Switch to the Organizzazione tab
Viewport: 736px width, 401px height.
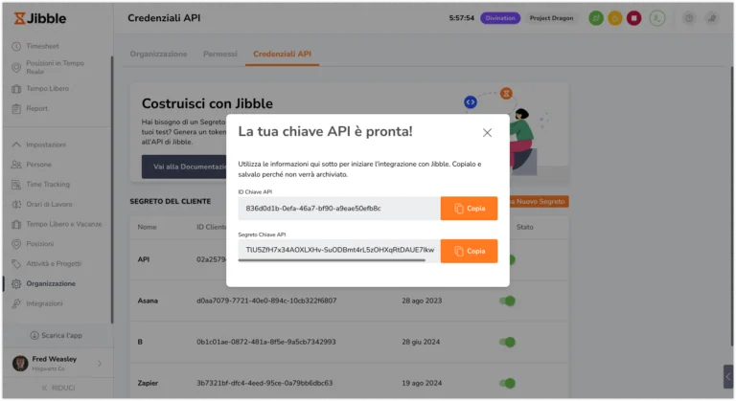[158, 54]
